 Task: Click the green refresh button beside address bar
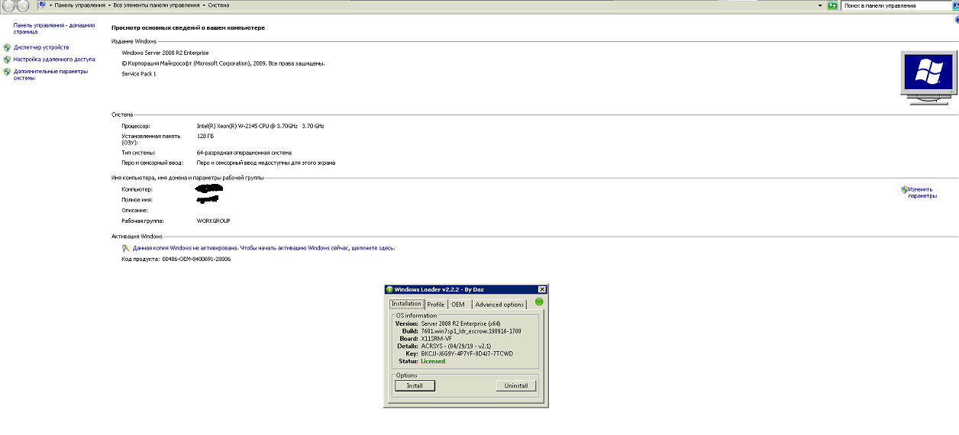pos(832,5)
